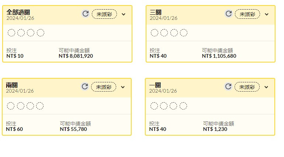Refresh the 兩關 bet card
Image resolution: width=284 pixels, height=157 pixels.
(85, 87)
